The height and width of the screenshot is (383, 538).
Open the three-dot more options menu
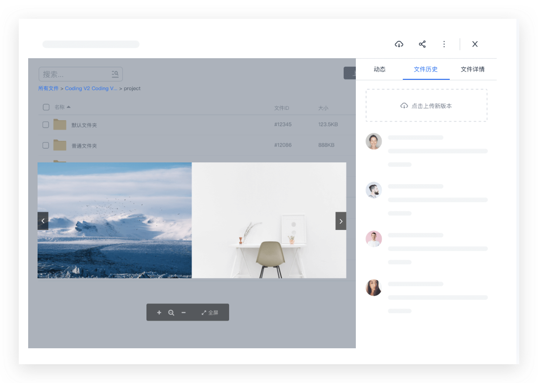click(x=444, y=44)
